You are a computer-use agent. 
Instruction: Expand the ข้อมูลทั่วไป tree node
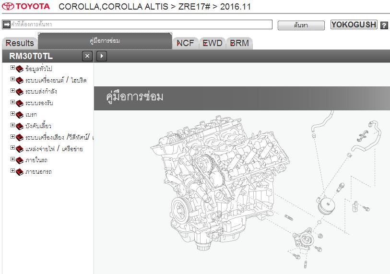click(x=12, y=68)
